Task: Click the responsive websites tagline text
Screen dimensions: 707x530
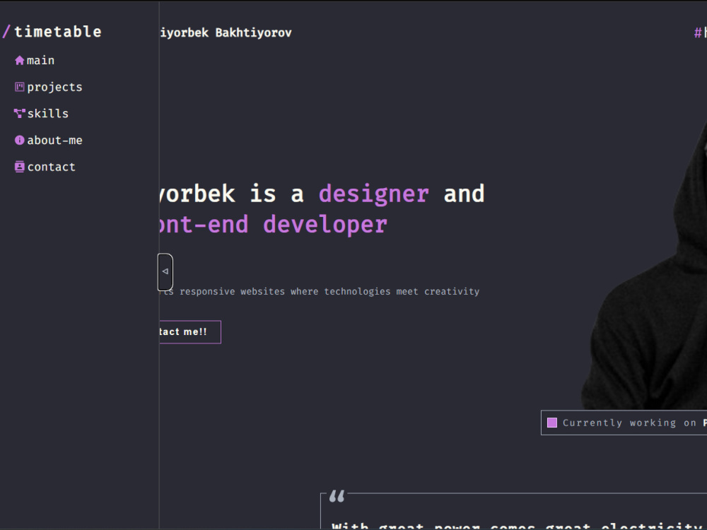Action: tap(320, 292)
